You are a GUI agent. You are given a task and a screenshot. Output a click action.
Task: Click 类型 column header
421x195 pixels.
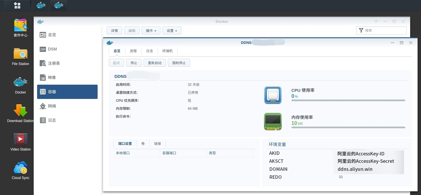coord(230,153)
